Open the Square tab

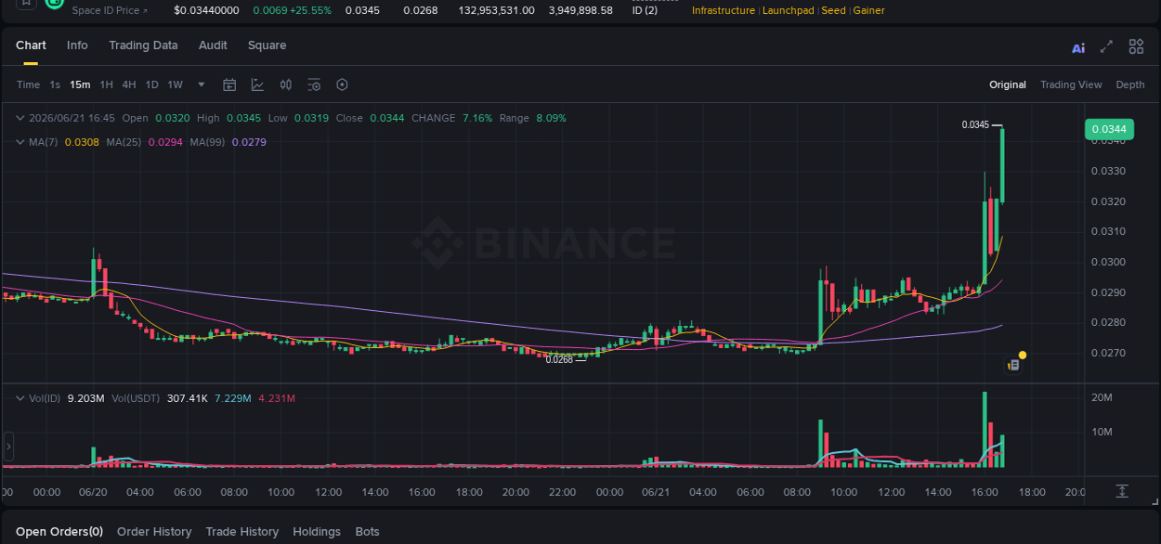(x=267, y=45)
